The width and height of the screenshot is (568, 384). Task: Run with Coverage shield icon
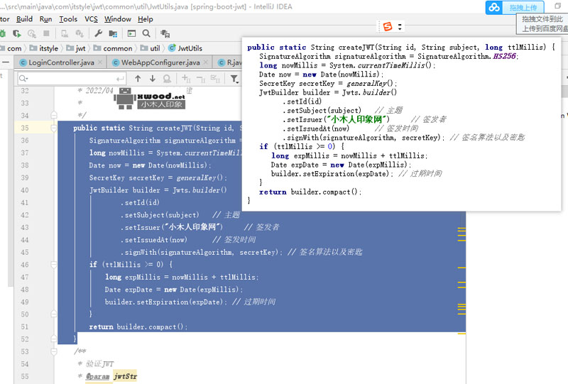(x=16, y=33)
